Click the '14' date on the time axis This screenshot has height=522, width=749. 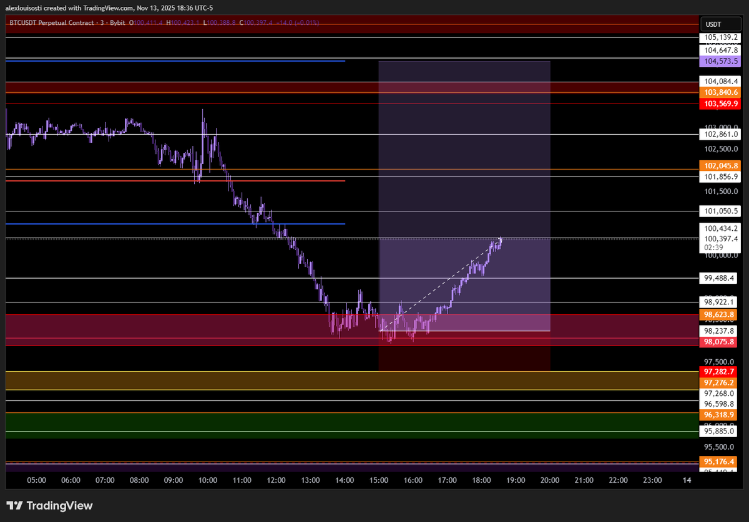[687, 480]
